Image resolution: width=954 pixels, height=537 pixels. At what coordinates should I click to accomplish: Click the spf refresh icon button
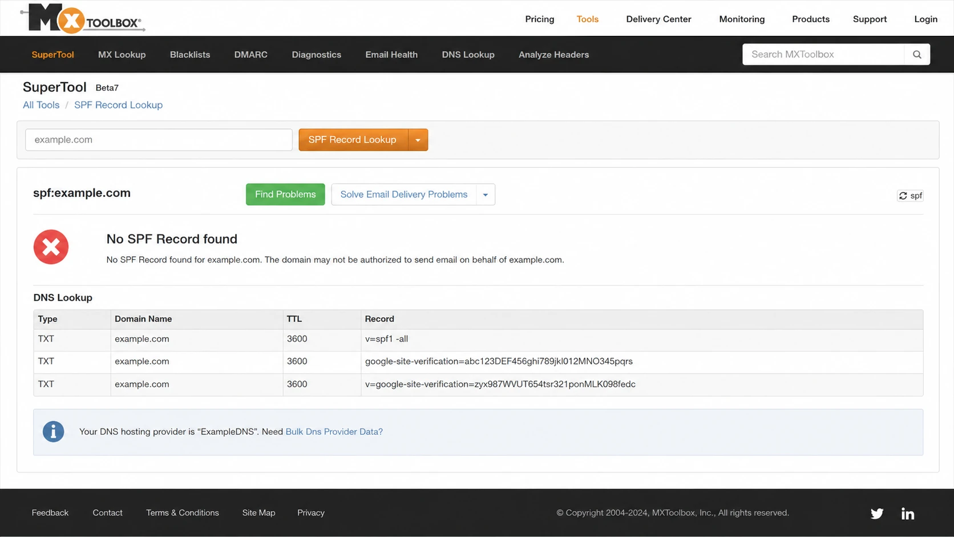point(910,196)
